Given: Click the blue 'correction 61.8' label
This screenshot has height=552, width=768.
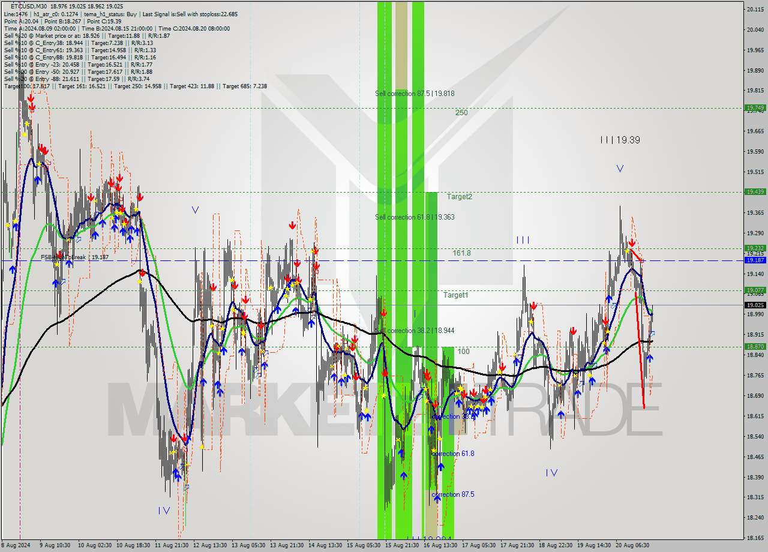Looking at the screenshot, I should tap(453, 454).
